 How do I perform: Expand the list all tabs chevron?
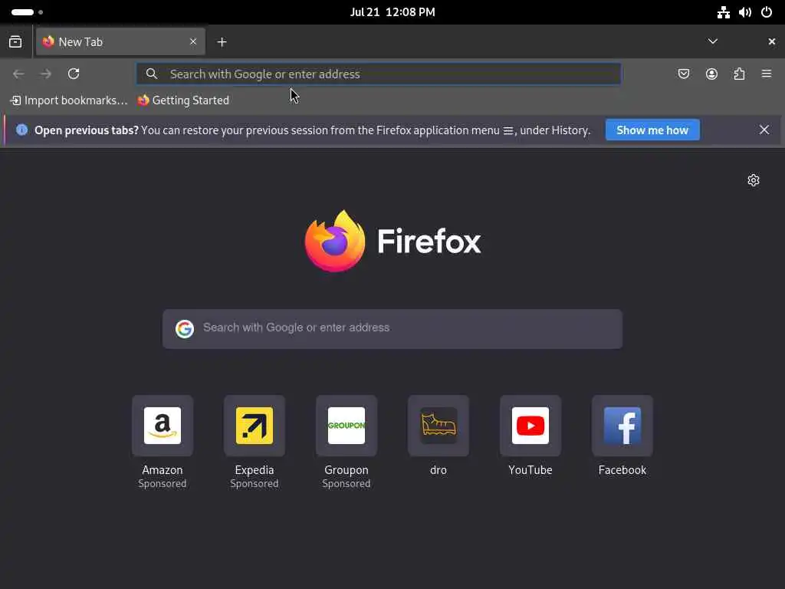712,41
